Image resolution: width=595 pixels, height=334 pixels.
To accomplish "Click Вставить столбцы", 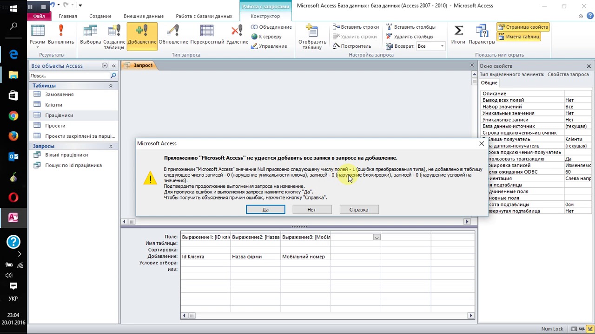I will coord(410,27).
